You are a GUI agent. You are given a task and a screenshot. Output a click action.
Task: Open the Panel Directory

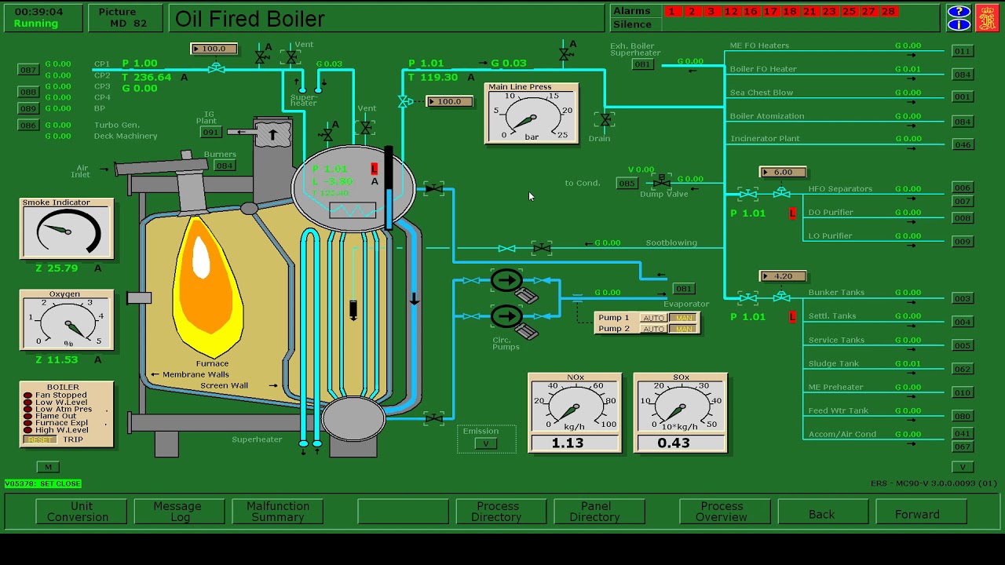[599, 512]
